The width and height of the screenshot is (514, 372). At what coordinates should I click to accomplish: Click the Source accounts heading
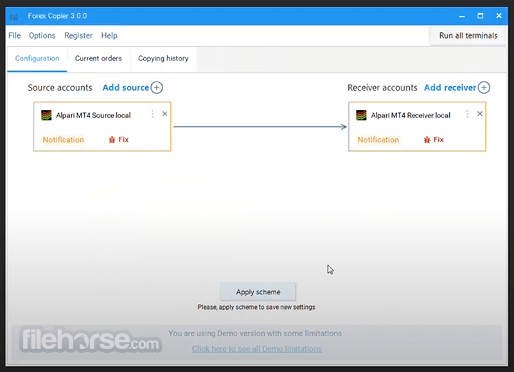[x=60, y=87]
